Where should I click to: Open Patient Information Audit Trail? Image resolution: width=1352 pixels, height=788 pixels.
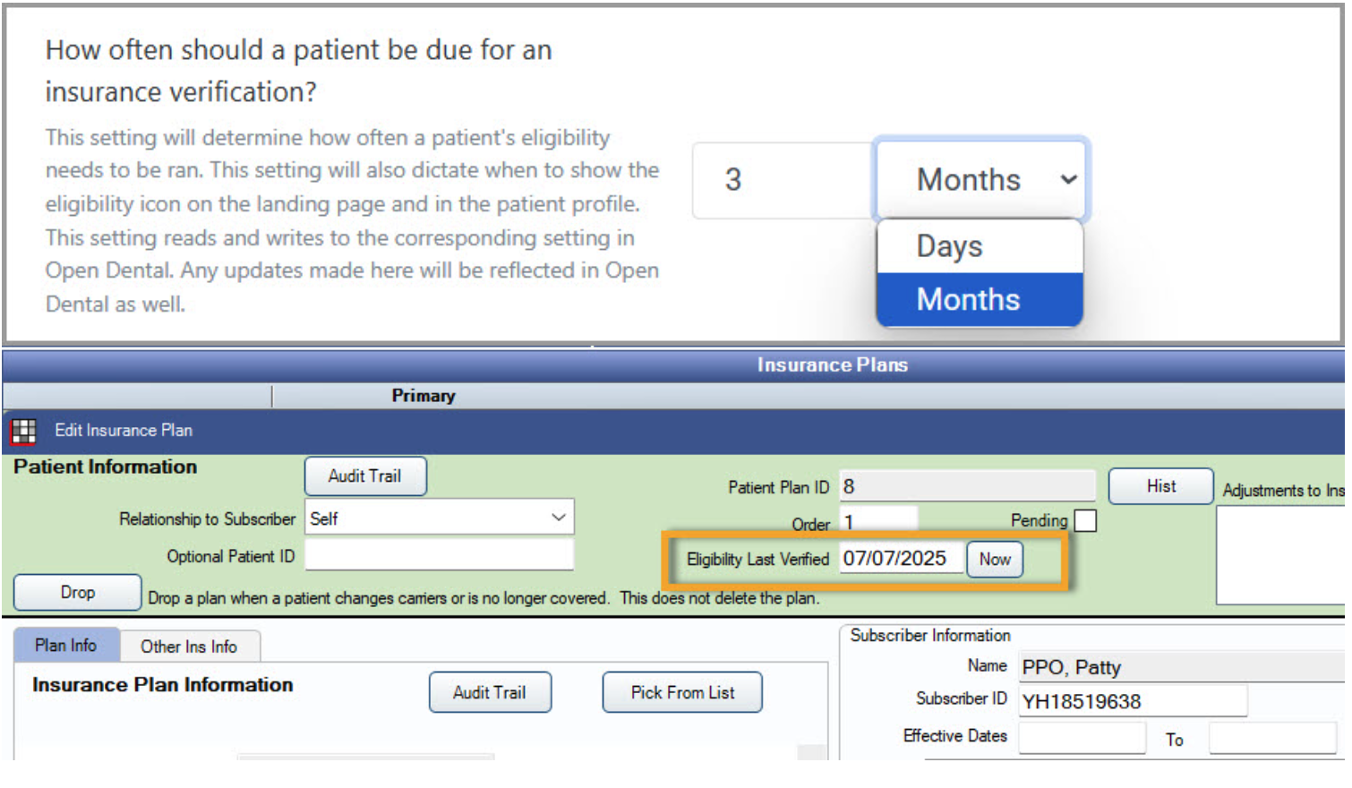(365, 476)
